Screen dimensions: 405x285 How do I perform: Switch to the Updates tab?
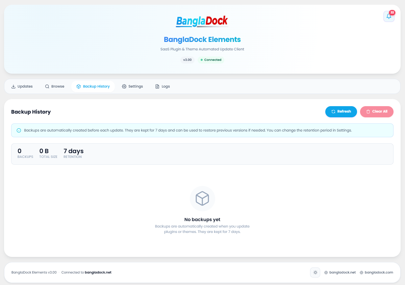22,87
